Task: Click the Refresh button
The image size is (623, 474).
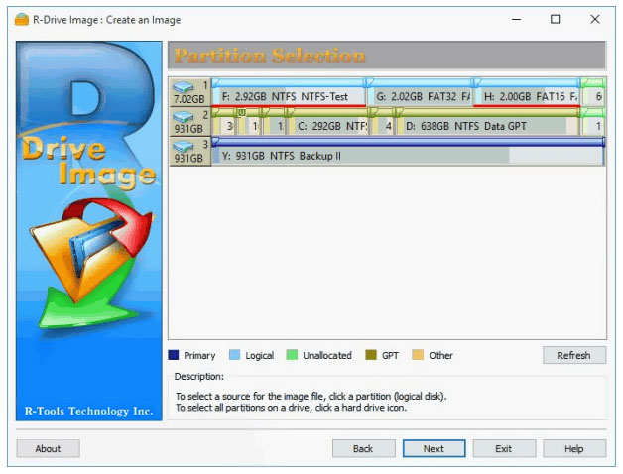Action: tap(574, 355)
